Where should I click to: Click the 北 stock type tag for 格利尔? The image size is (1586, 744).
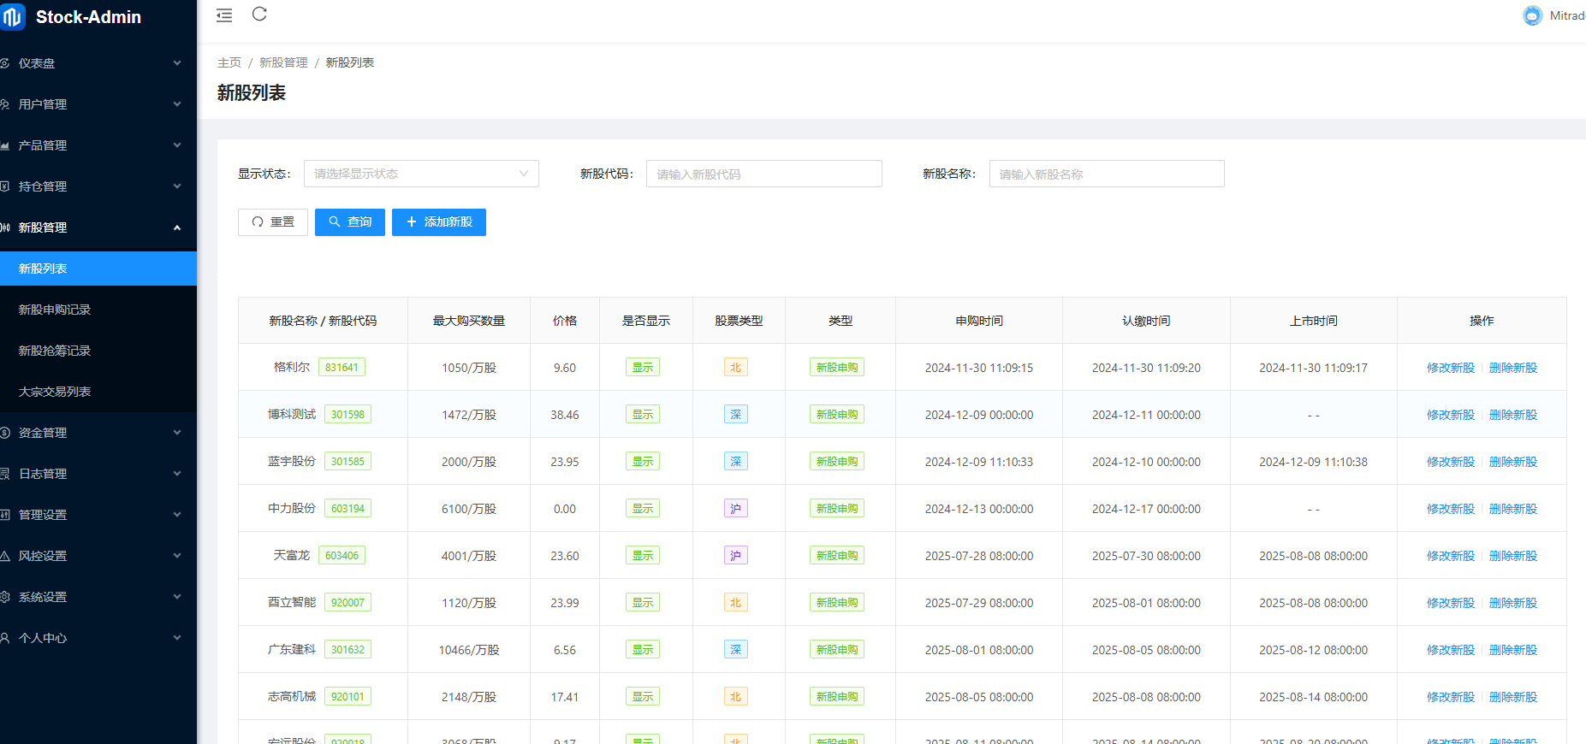pos(735,368)
